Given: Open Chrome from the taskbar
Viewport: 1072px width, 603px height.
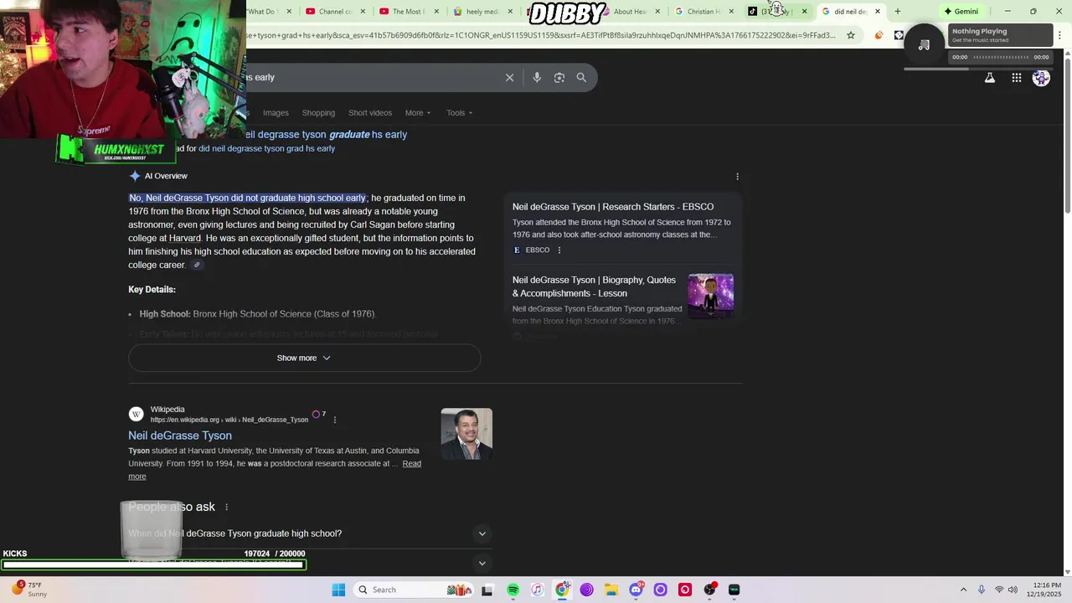Looking at the screenshot, I should point(562,590).
